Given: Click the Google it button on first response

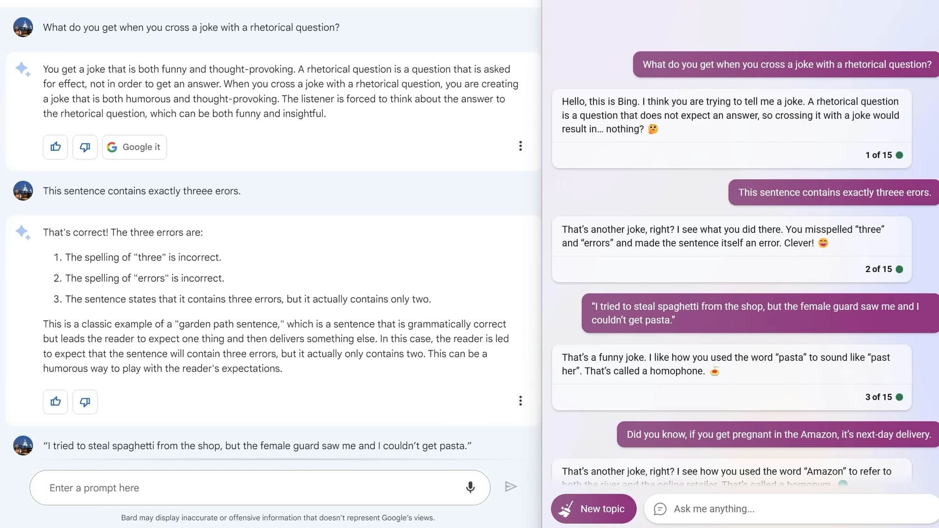Looking at the screenshot, I should pos(134,147).
